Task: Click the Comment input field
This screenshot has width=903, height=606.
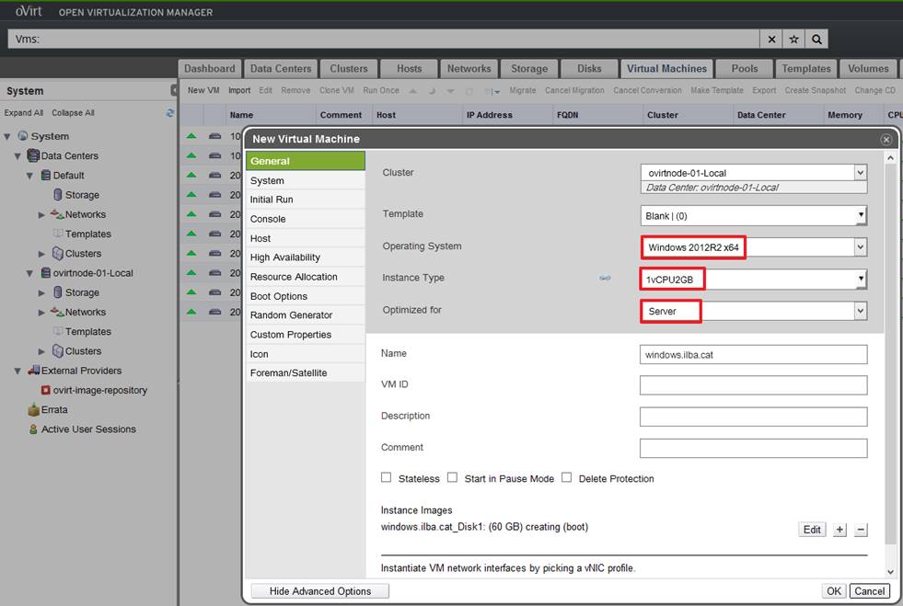Action: click(x=753, y=449)
